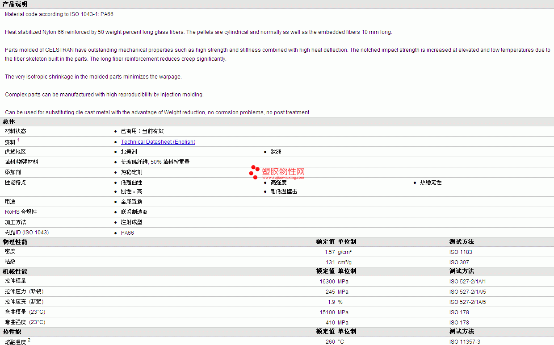Click the 'Heat stabilized Nylon 66' paragraph
554x345 pixels.
pyautogui.click(x=198, y=32)
